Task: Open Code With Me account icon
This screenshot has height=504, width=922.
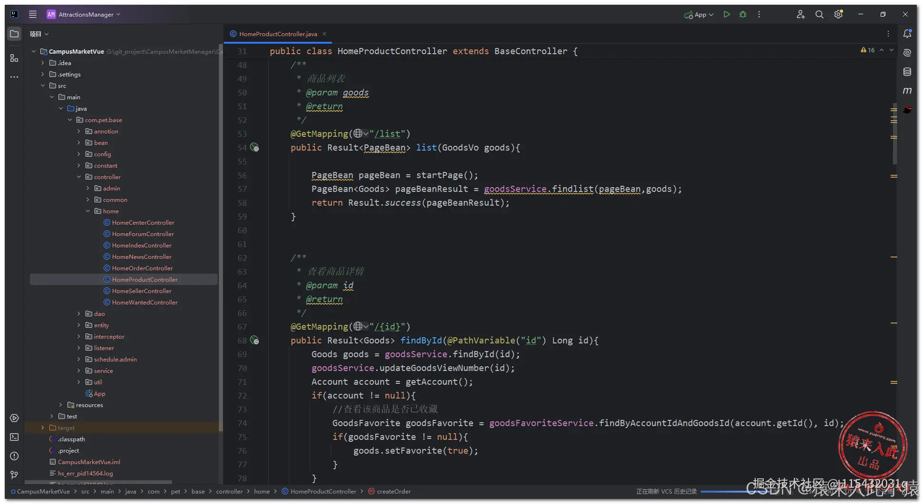Action: 801,14
